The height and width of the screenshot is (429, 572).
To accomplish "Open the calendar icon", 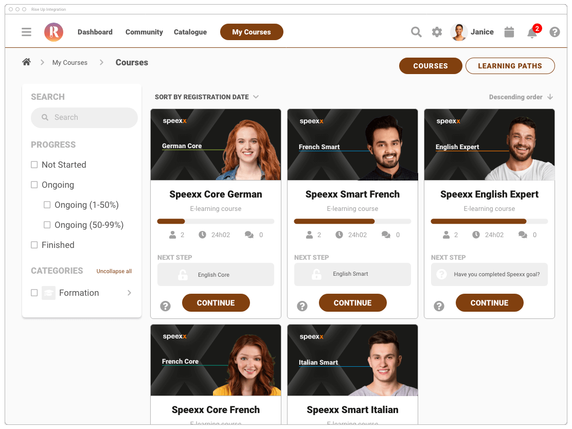I will click(509, 32).
